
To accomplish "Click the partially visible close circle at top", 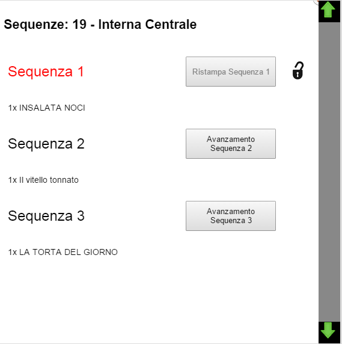I will pos(316,2).
